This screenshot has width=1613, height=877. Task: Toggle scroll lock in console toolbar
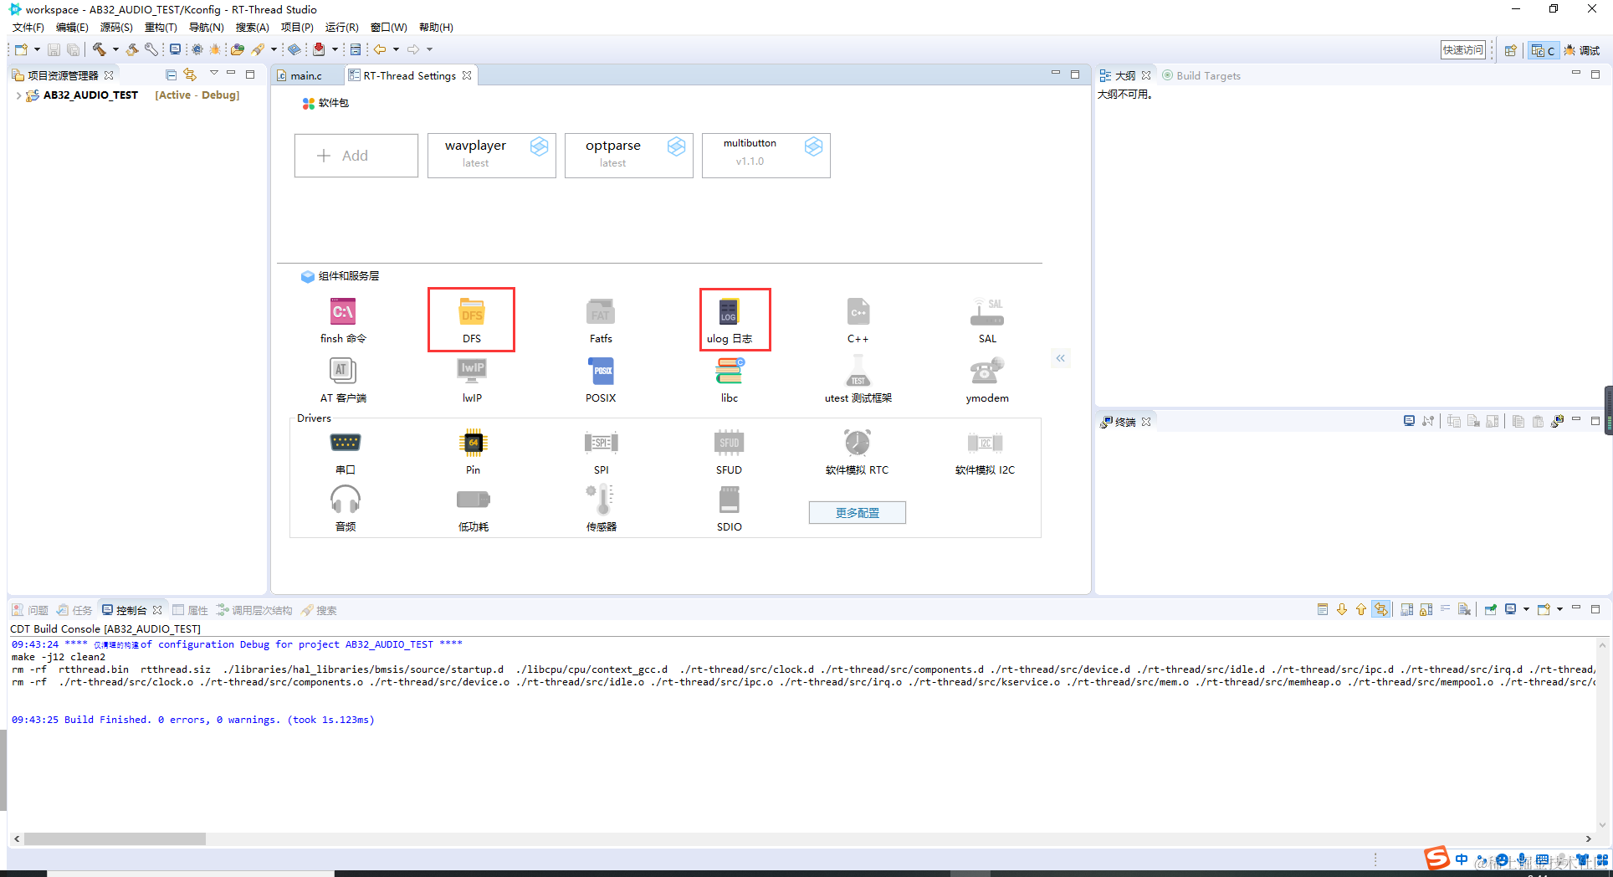click(1426, 609)
